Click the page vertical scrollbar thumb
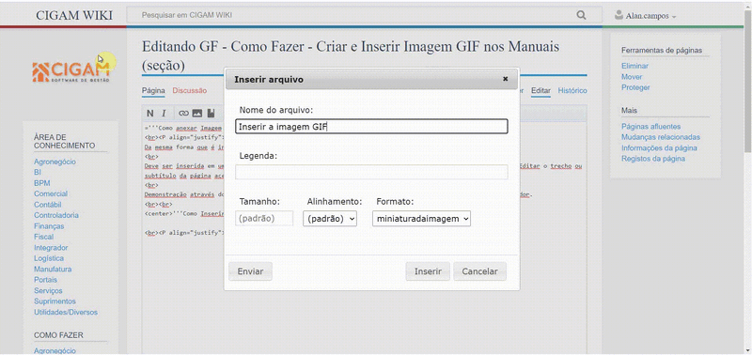The image size is (752, 355). [x=747, y=81]
